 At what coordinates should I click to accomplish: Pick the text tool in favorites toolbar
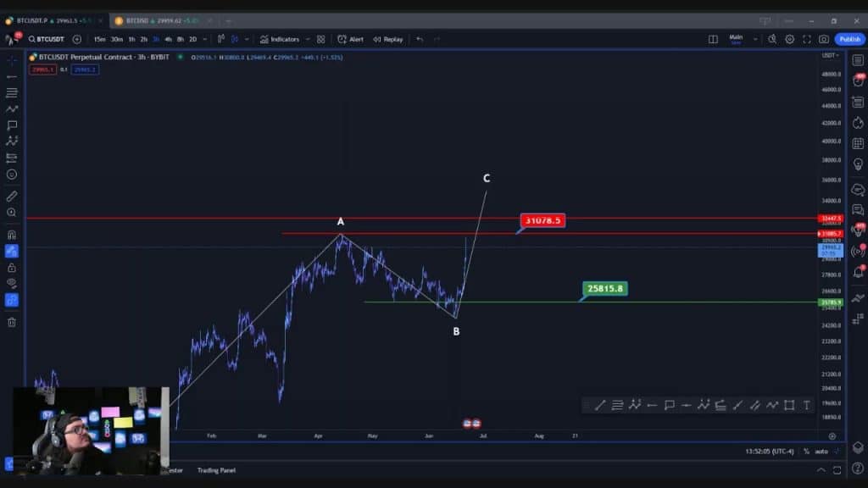[806, 405]
